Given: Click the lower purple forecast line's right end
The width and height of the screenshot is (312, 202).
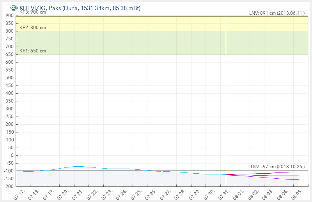Looking at the screenshot, I should click(298, 179).
